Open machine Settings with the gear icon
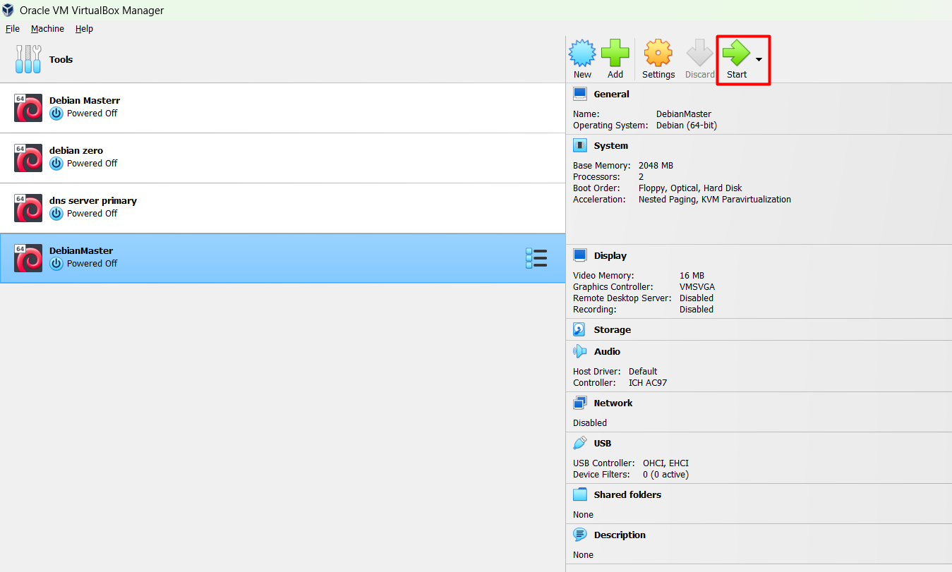The height and width of the screenshot is (572, 952). click(658, 54)
